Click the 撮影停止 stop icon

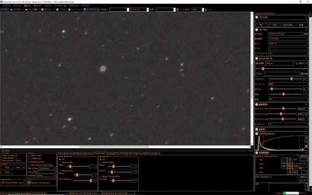click(x=43, y=9)
